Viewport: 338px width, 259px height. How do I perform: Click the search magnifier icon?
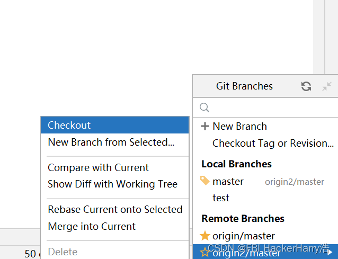(x=204, y=108)
